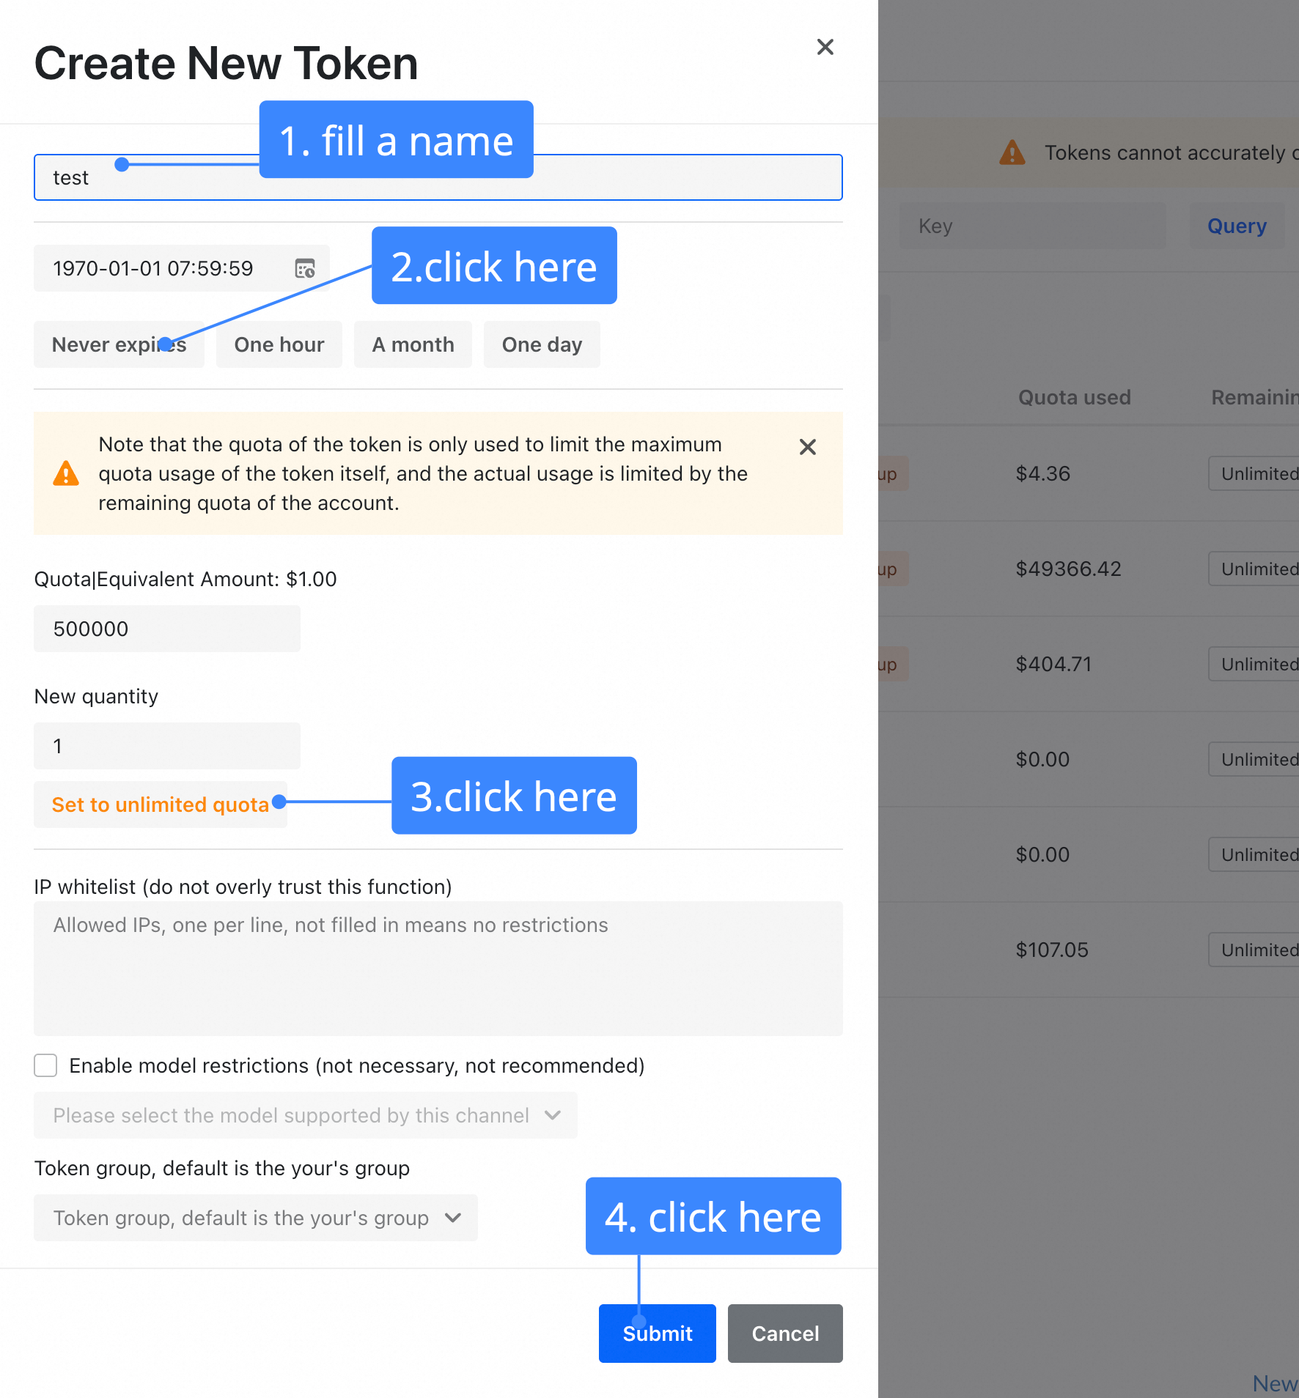Select the Never expires option
Viewport: 1299px width, 1398px height.
(x=119, y=344)
